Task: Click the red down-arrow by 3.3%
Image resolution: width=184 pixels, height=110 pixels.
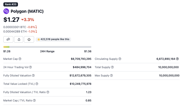Action: coord(22,20)
